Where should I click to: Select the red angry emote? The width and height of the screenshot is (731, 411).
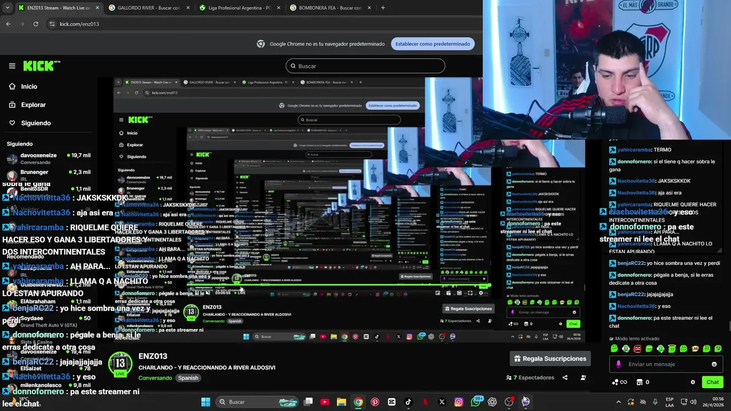[x=637, y=349]
